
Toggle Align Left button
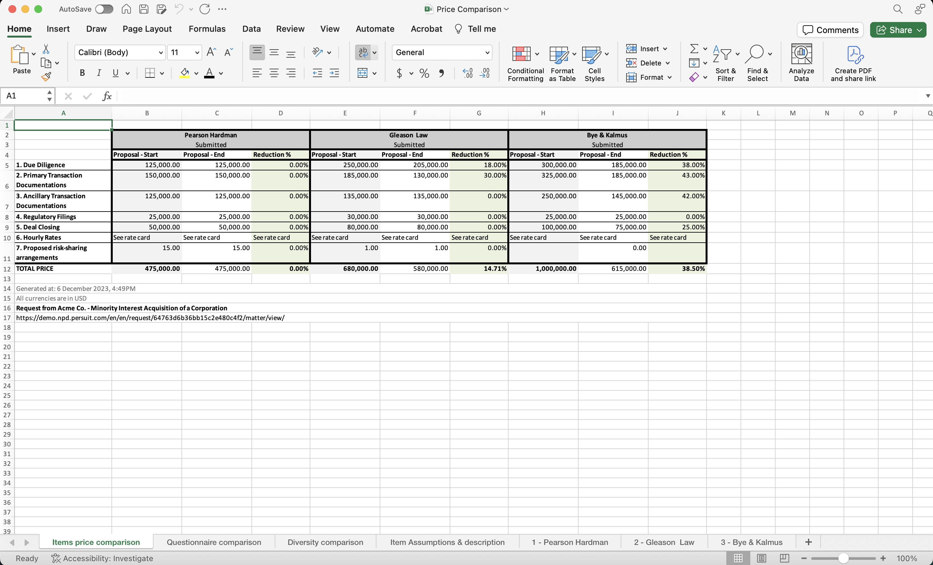(257, 73)
